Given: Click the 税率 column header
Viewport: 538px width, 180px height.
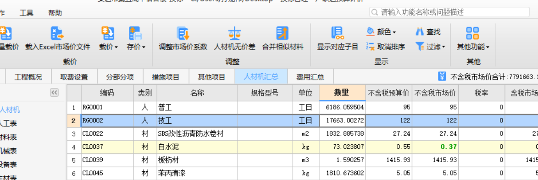Looking at the screenshot, I should (x=482, y=93).
